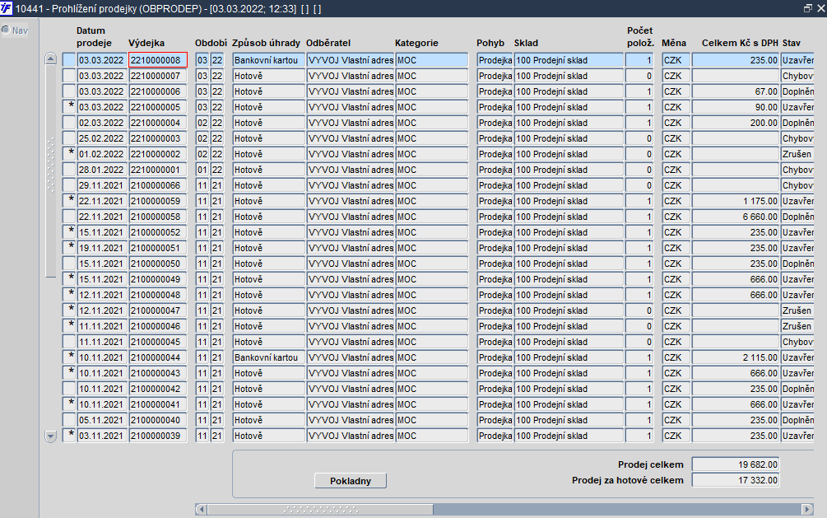Screen dimensions: 827x518
Task: Toggle marker box of row 2100000052
Action: [x=69, y=232]
